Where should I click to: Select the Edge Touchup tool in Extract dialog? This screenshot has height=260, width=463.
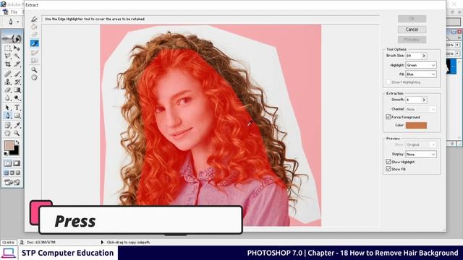pos(34,61)
